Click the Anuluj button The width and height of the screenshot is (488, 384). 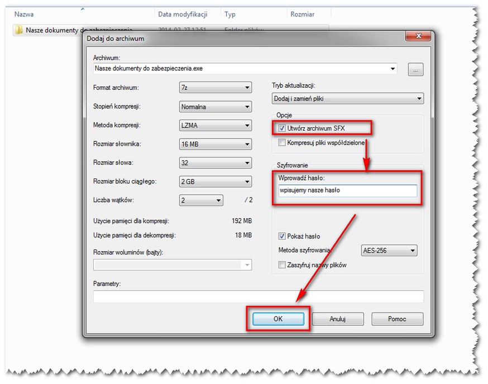pos(337,319)
